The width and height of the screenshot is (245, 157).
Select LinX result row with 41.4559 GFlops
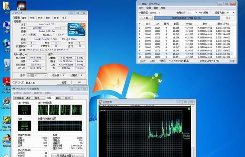(185, 28)
